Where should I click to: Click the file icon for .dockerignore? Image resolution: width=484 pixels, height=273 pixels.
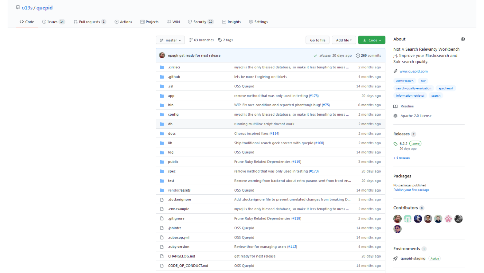coord(162,199)
